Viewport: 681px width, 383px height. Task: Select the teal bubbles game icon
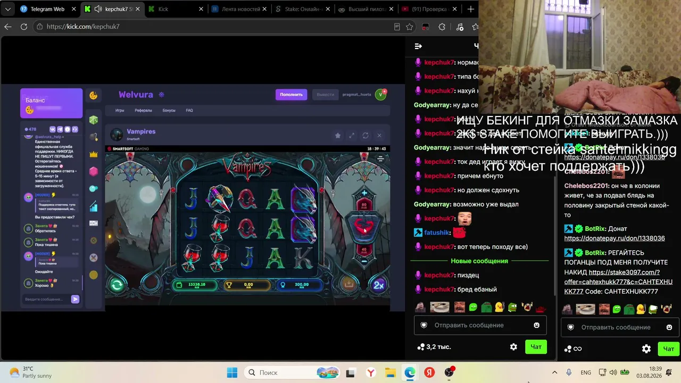point(94,188)
